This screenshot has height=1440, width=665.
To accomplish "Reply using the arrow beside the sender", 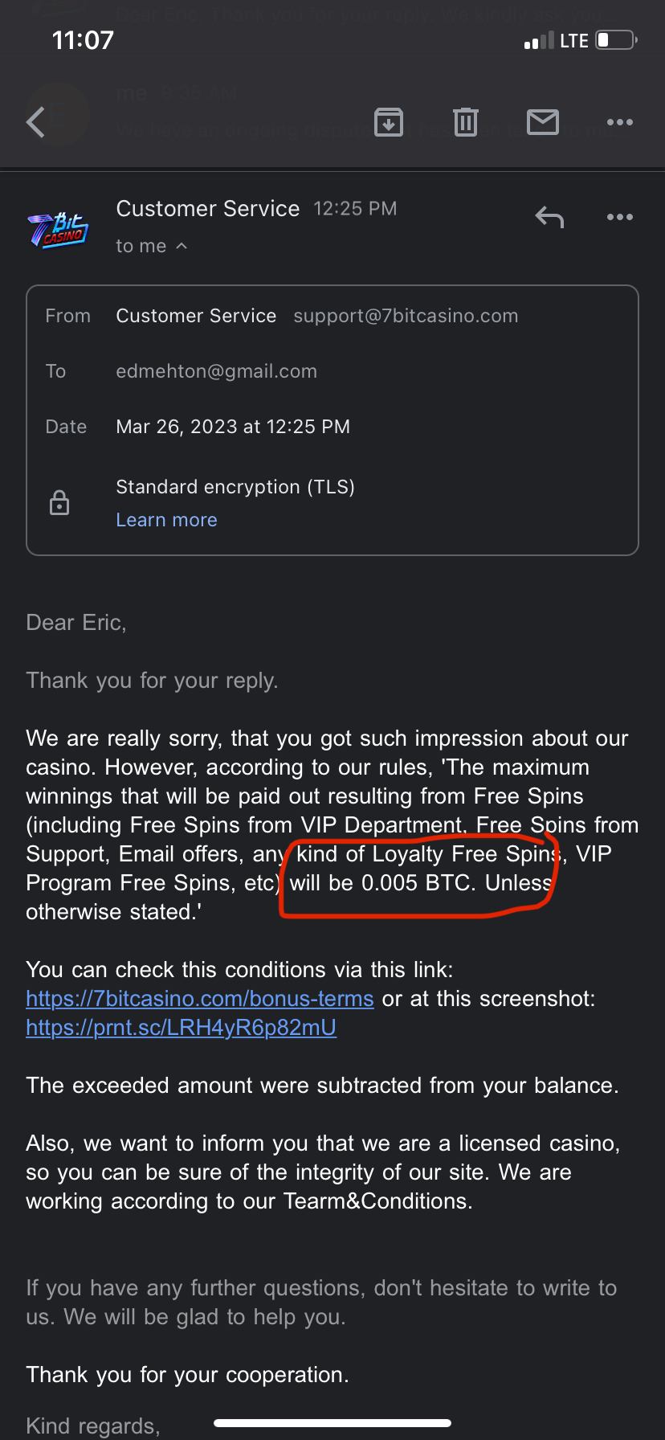I will [x=549, y=217].
